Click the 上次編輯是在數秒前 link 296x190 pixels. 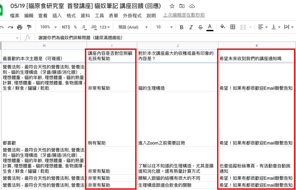point(184,15)
